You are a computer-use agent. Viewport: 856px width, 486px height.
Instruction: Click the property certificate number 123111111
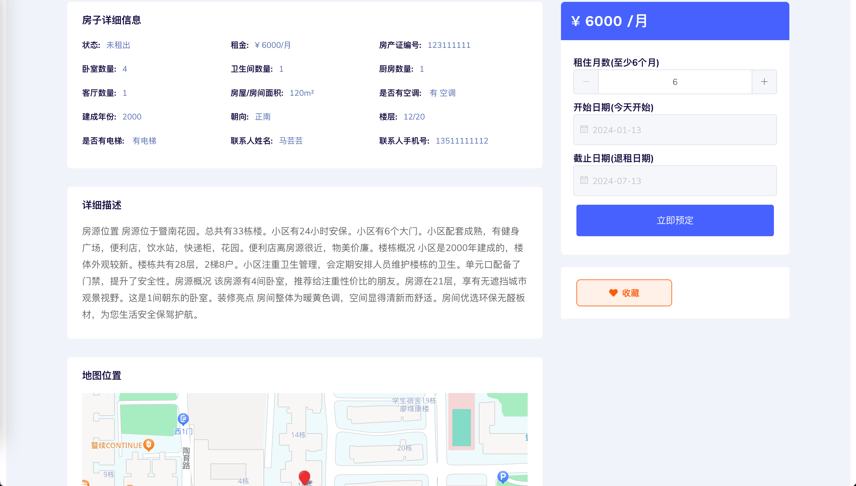point(449,45)
